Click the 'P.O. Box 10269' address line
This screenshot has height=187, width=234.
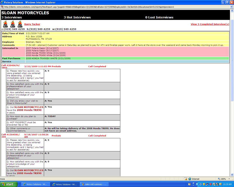coord(34,37)
